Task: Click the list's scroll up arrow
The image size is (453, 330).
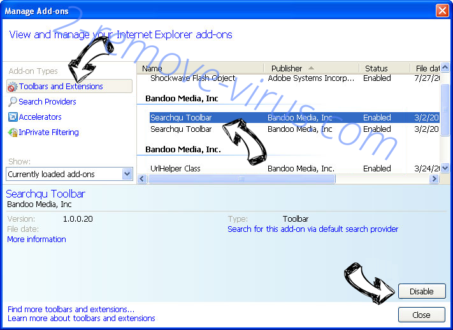Action: click(x=445, y=68)
